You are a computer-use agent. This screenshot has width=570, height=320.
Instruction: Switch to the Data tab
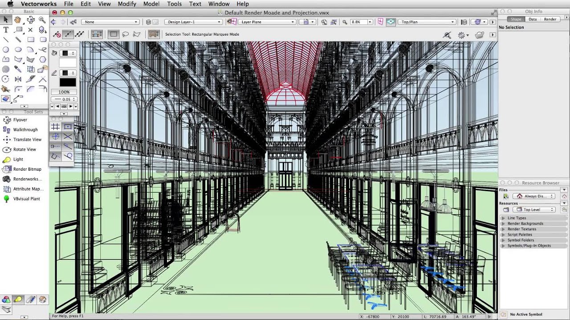coord(533,19)
